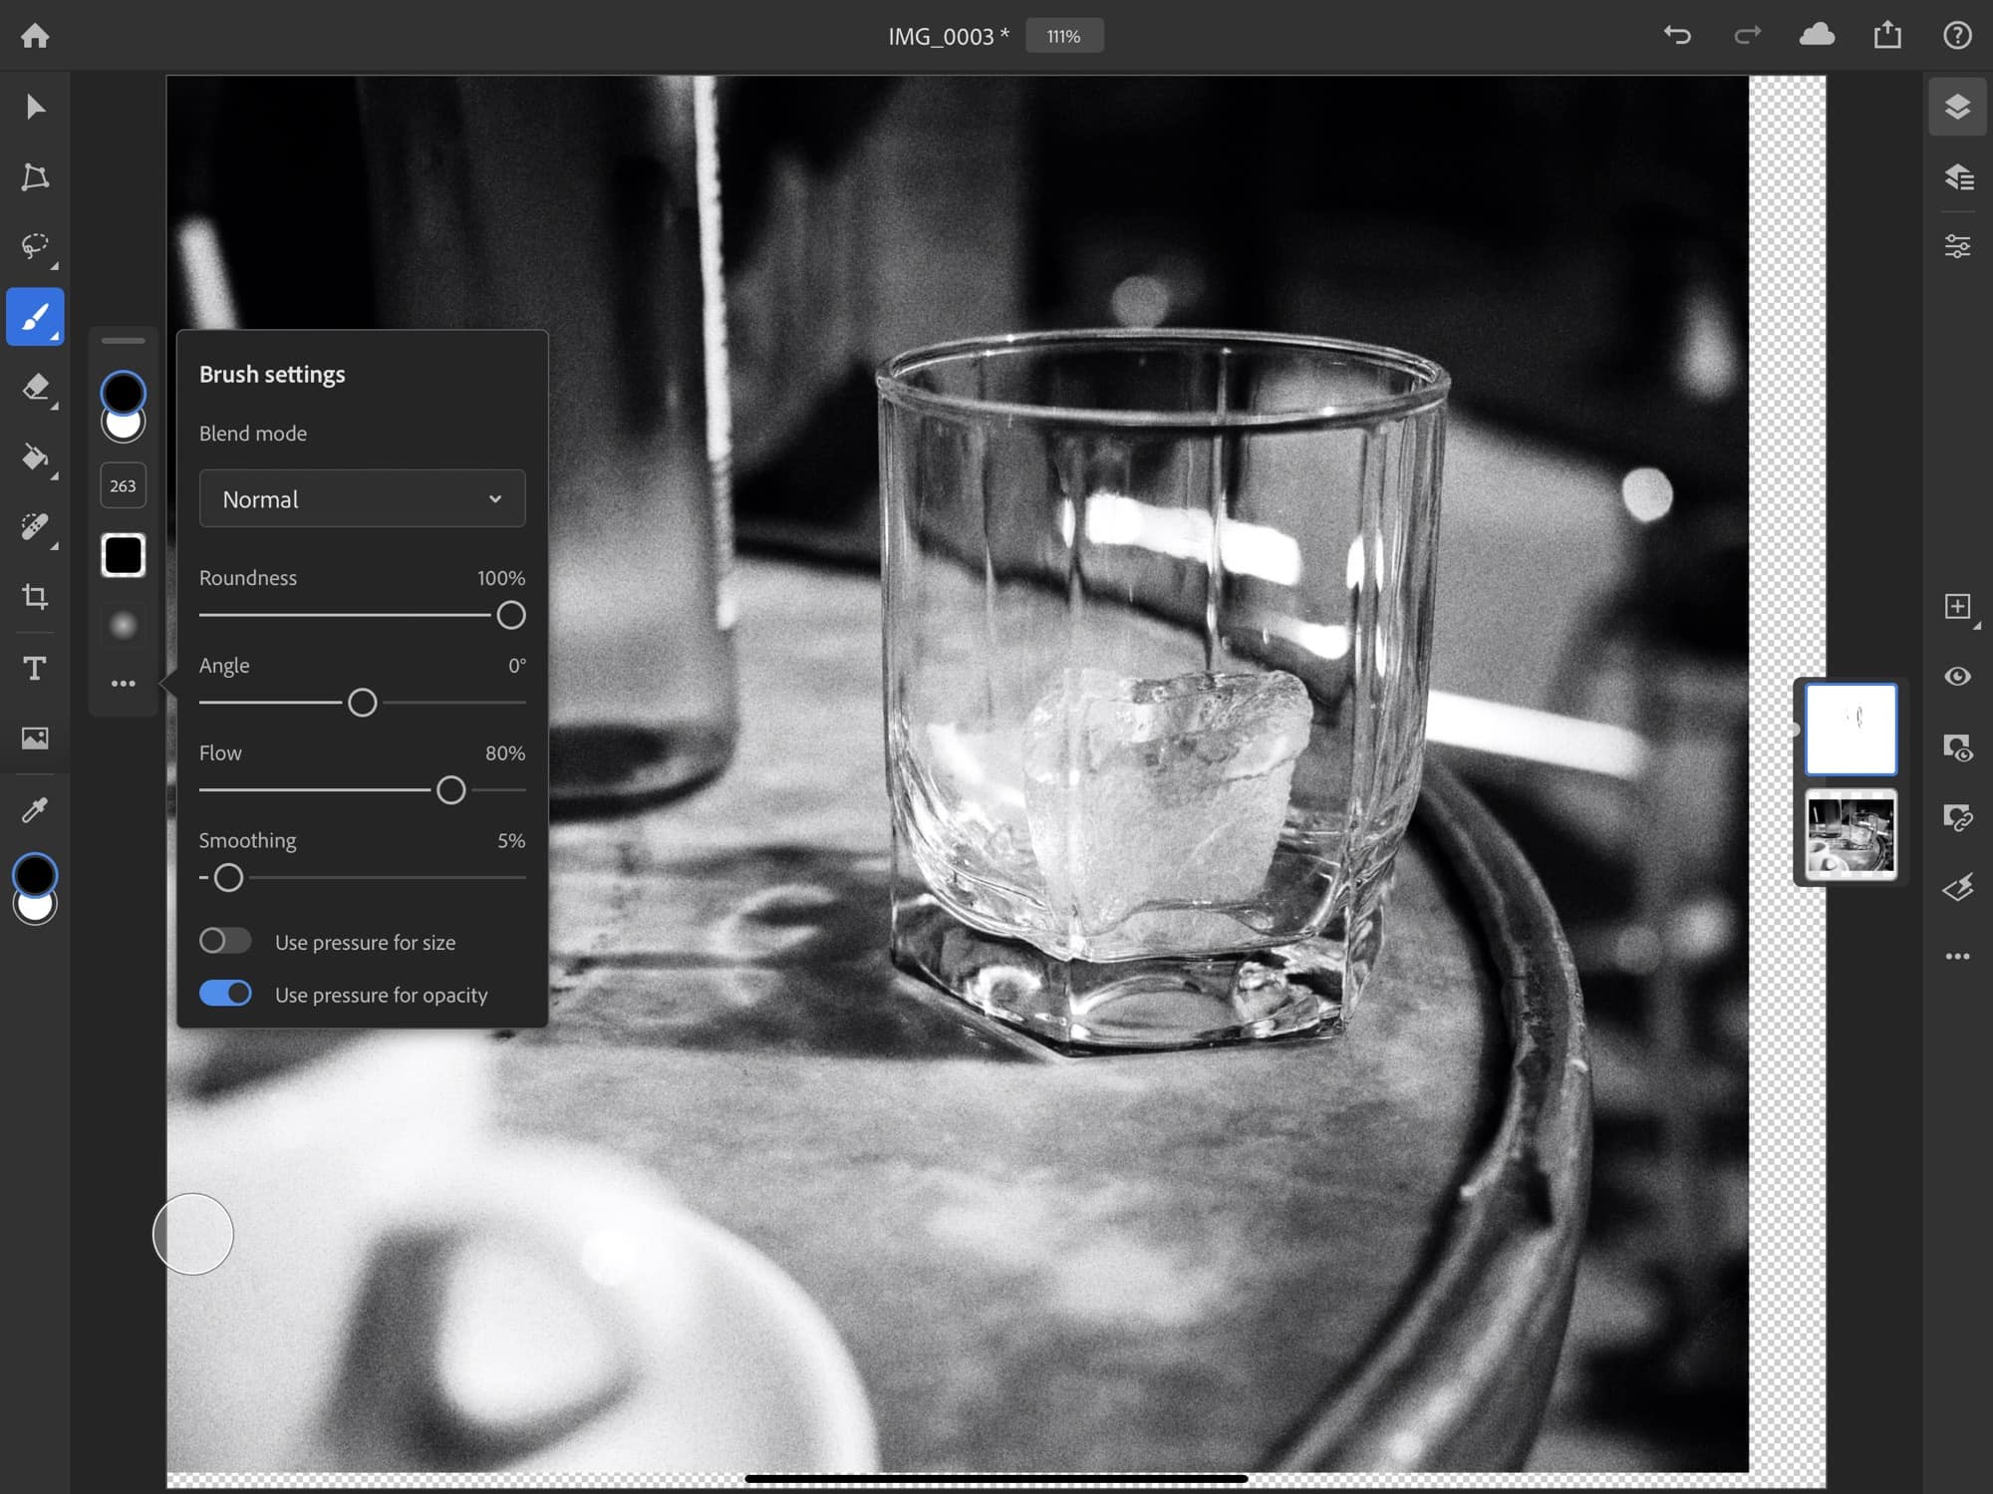
Task: Select the Eraser tool
Action: click(35, 388)
